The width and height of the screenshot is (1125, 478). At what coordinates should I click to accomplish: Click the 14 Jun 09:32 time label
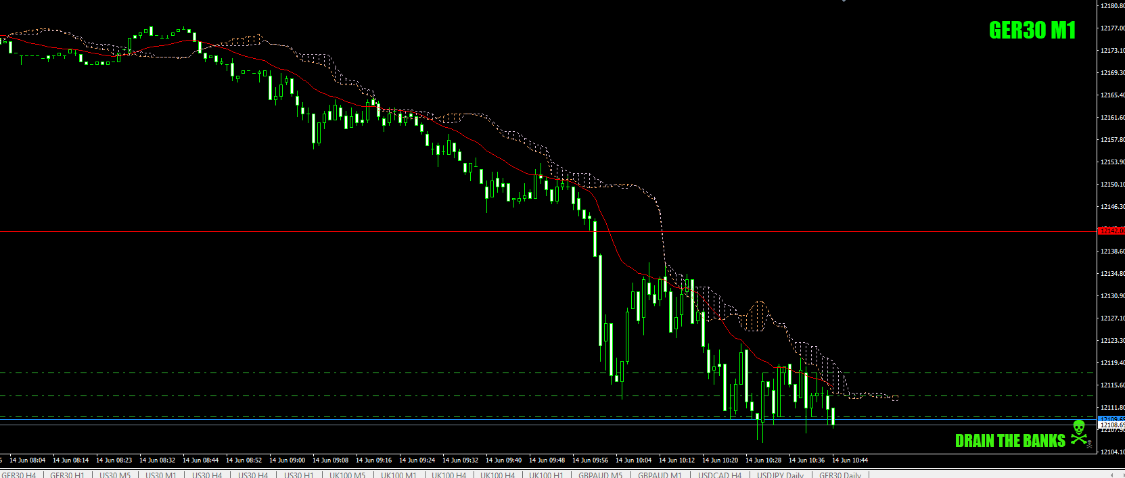tap(461, 460)
